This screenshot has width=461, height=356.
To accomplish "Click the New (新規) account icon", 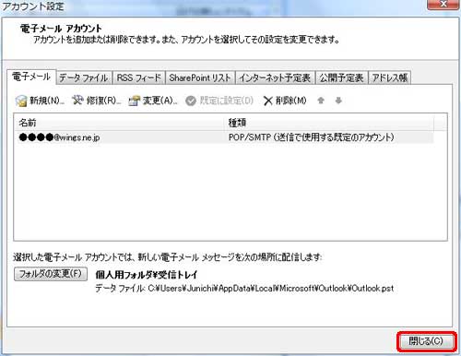I will (21, 101).
